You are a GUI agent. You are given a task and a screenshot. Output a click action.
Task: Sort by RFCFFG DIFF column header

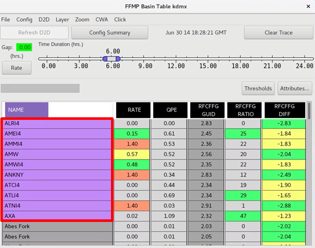[x=285, y=110]
